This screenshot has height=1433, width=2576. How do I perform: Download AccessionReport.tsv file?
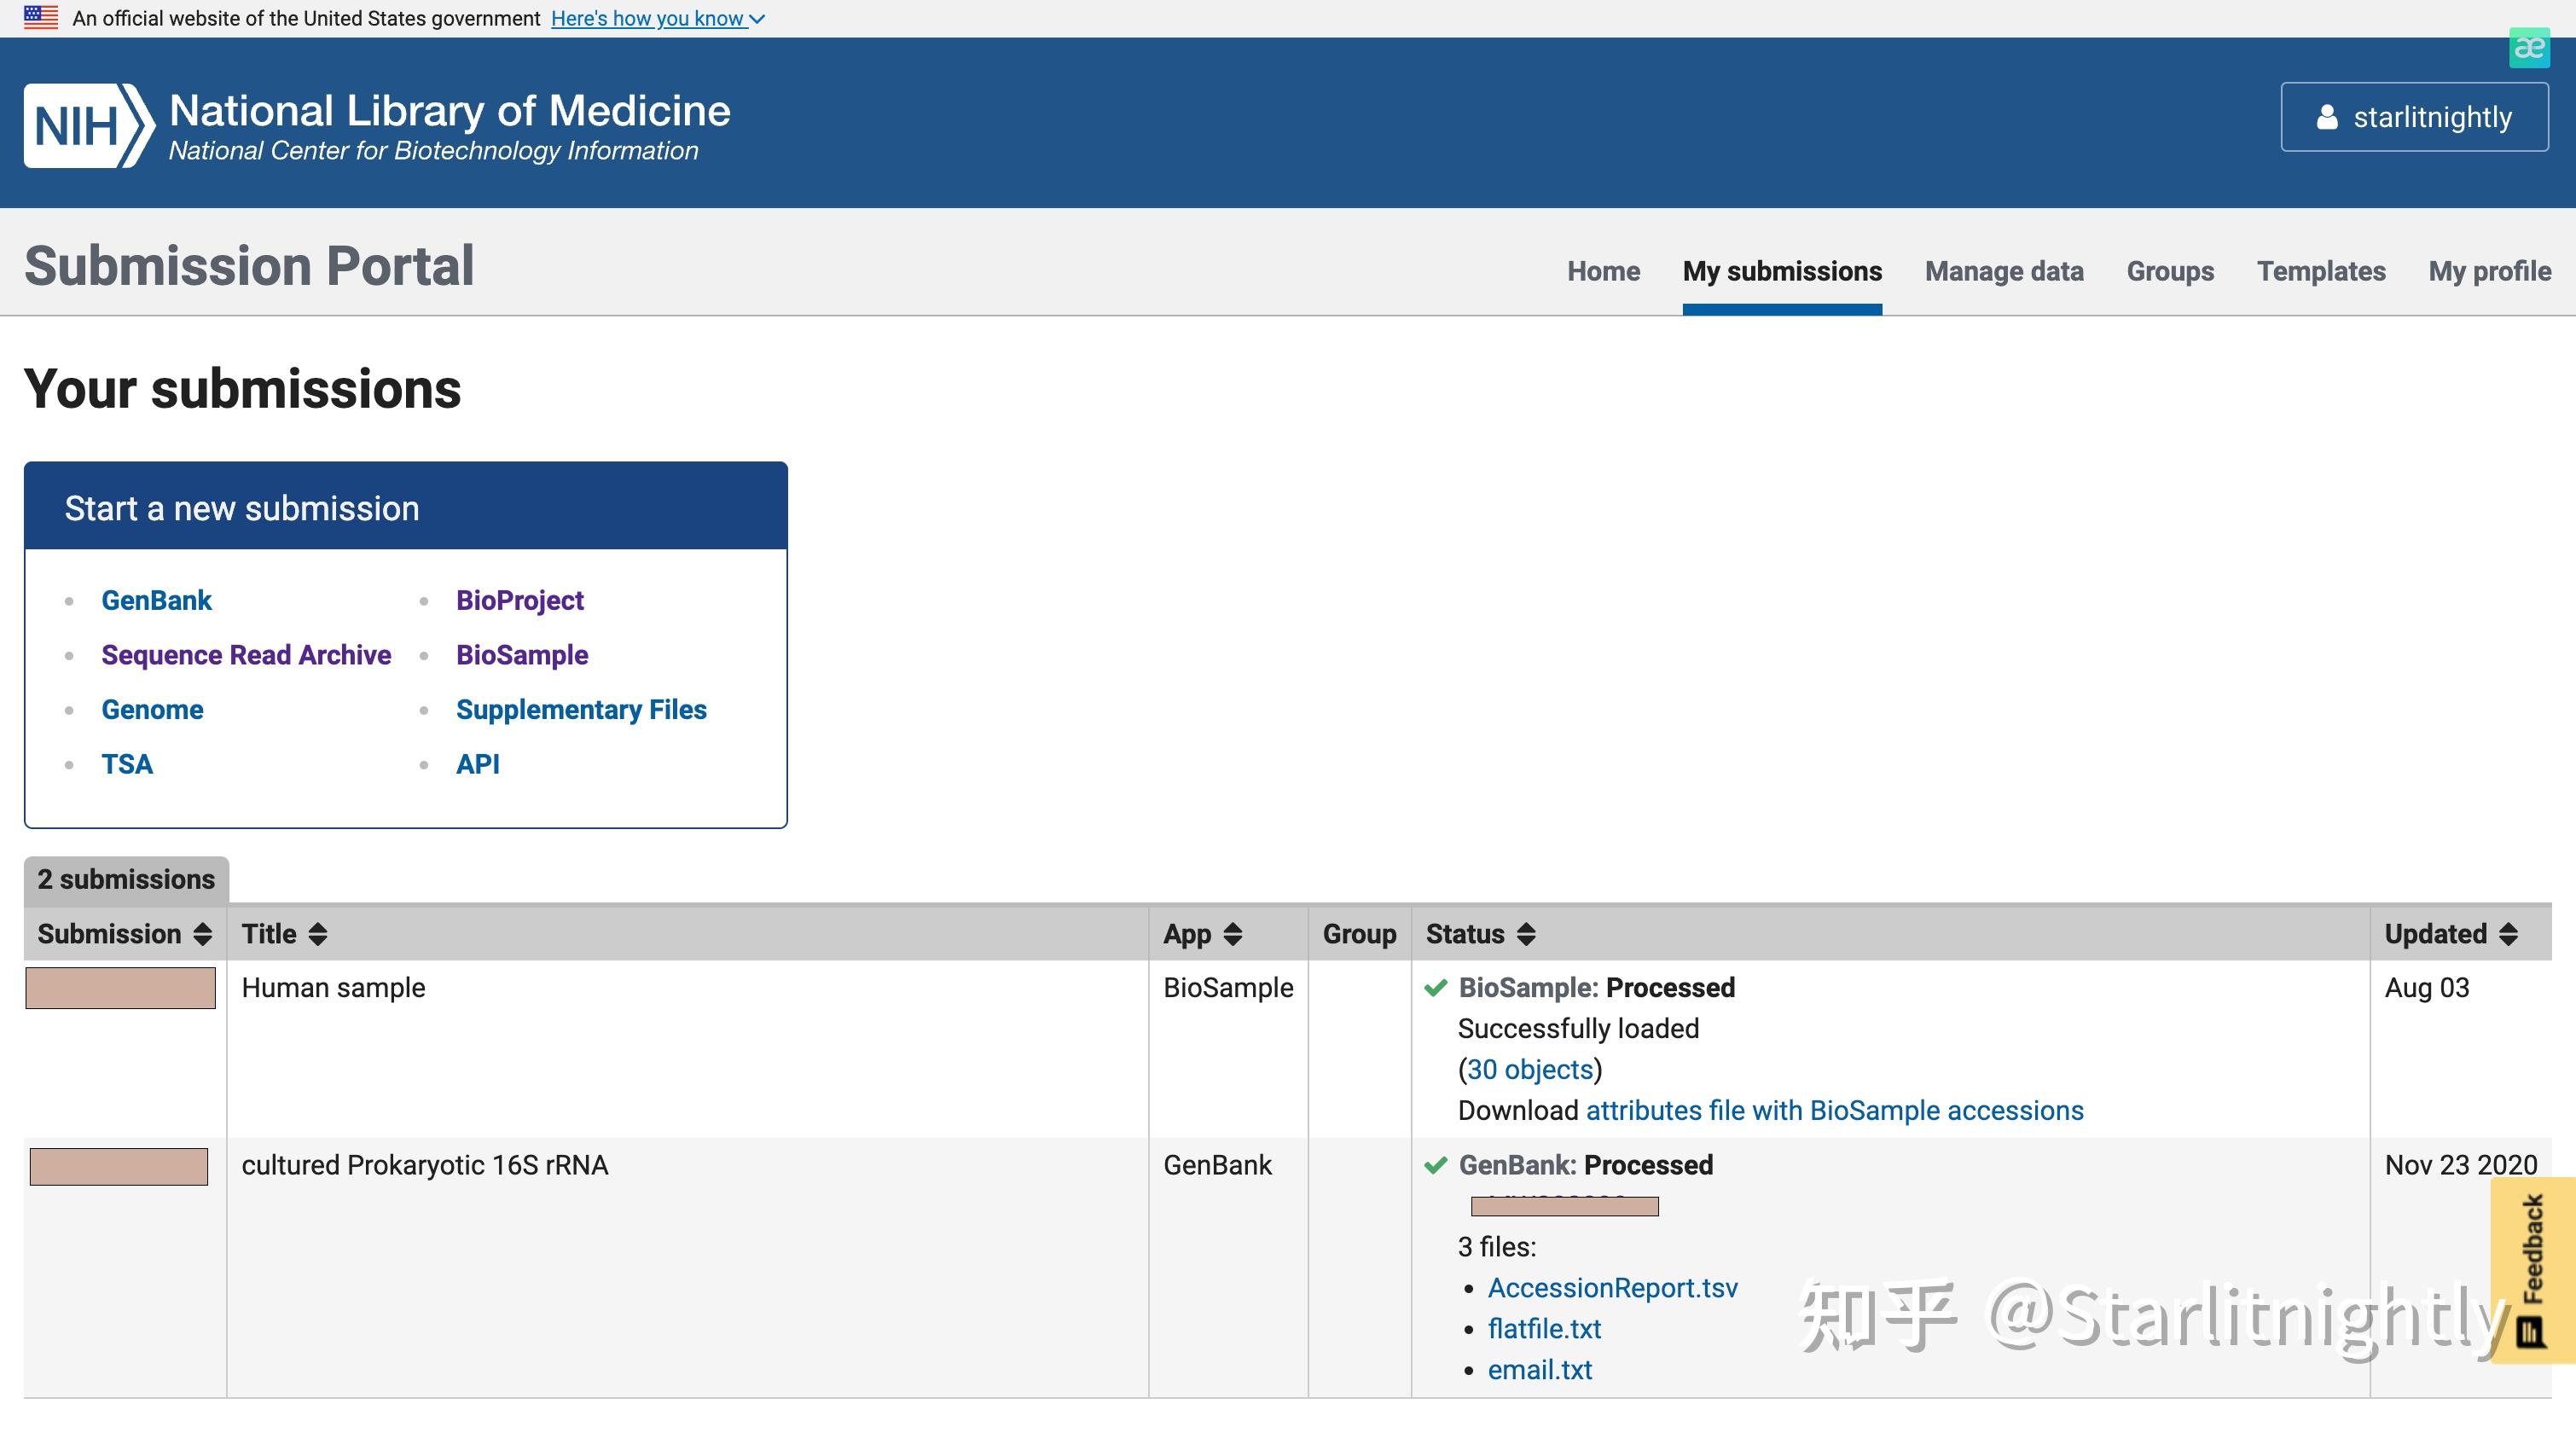[1612, 1287]
